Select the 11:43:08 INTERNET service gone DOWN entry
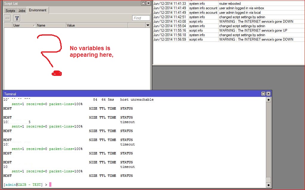305x190 pixels. tap(229, 22)
